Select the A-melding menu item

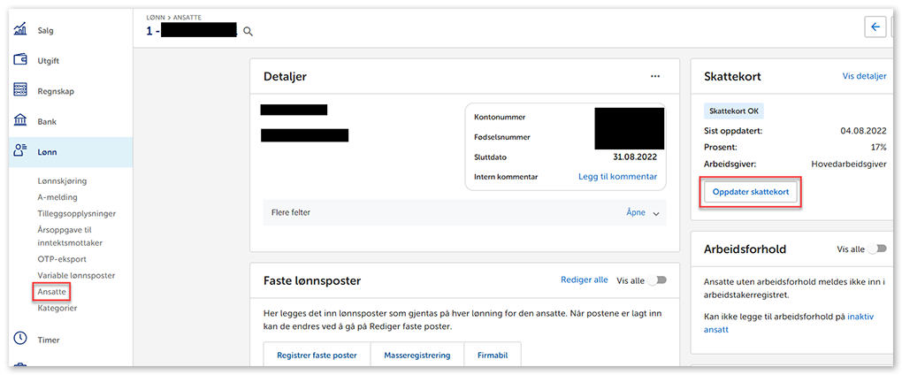[x=57, y=197]
